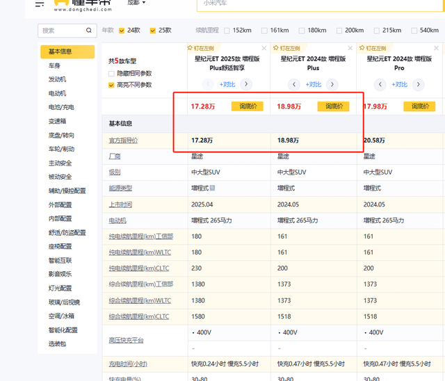Remove the 2025款 Plus舒适智享 column
This screenshot has height=381, width=445.
pos(264,48)
